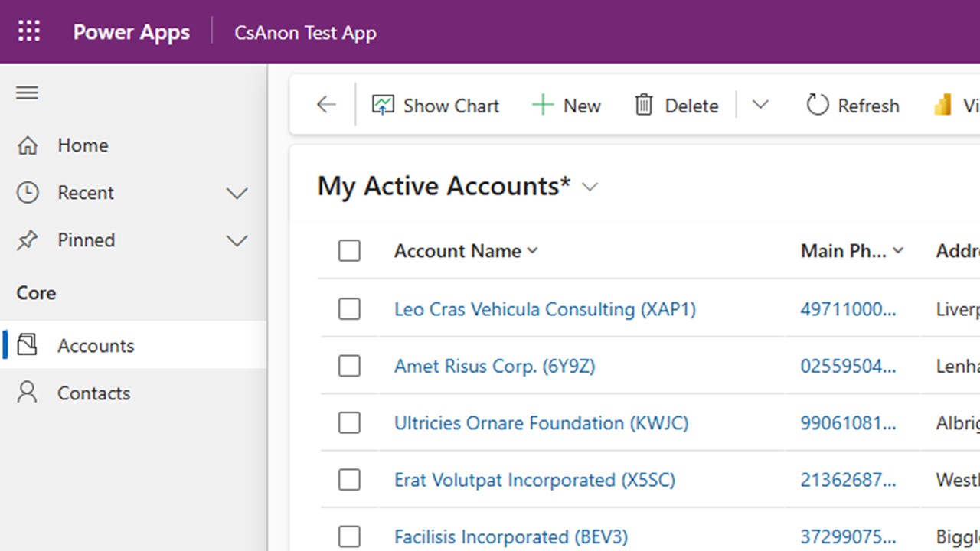Check the Facilisis Incorporated row
This screenshot has width=980, height=551.
tap(349, 536)
